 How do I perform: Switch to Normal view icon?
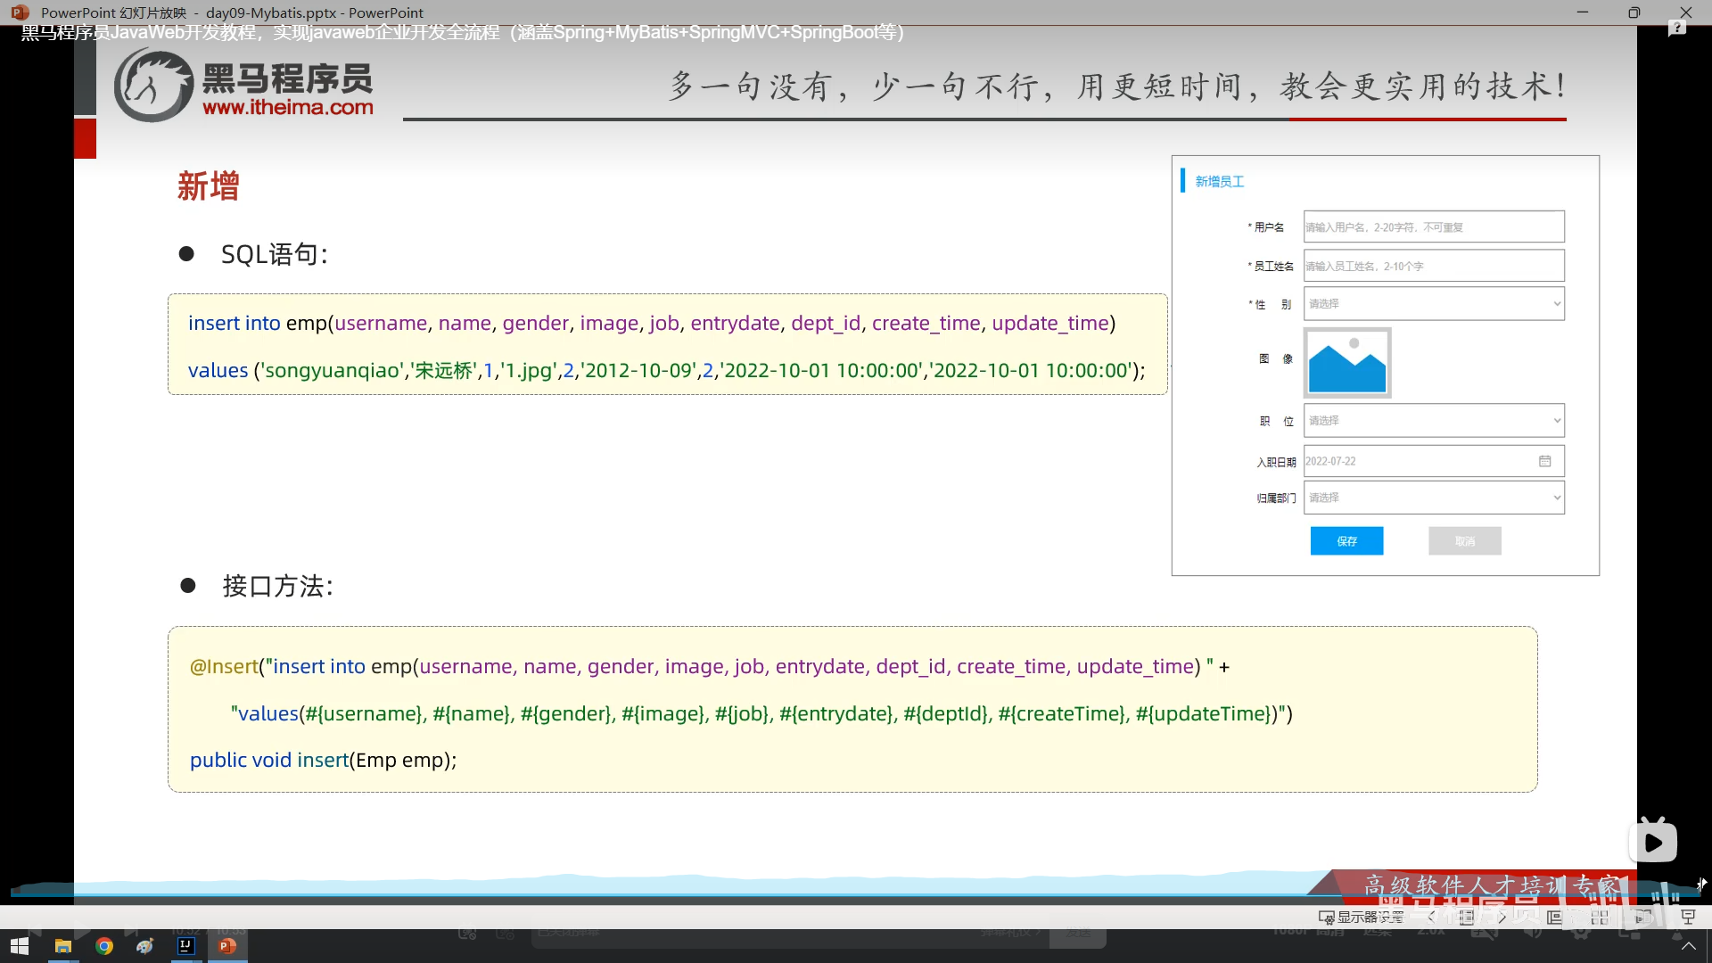pyautogui.click(x=1554, y=917)
